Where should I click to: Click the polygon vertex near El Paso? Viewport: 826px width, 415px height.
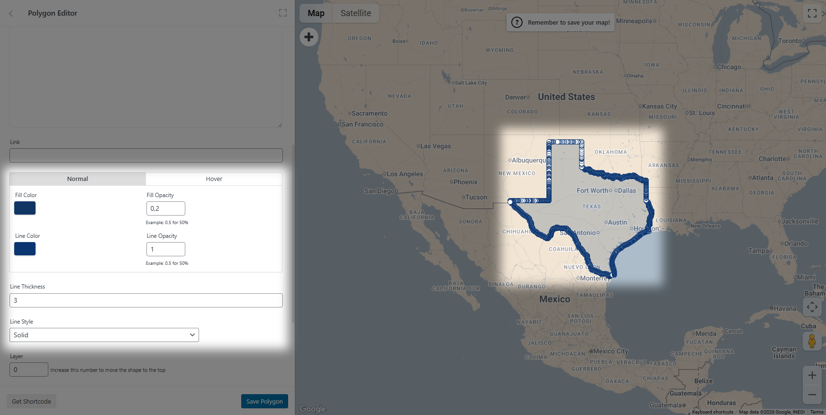click(510, 202)
